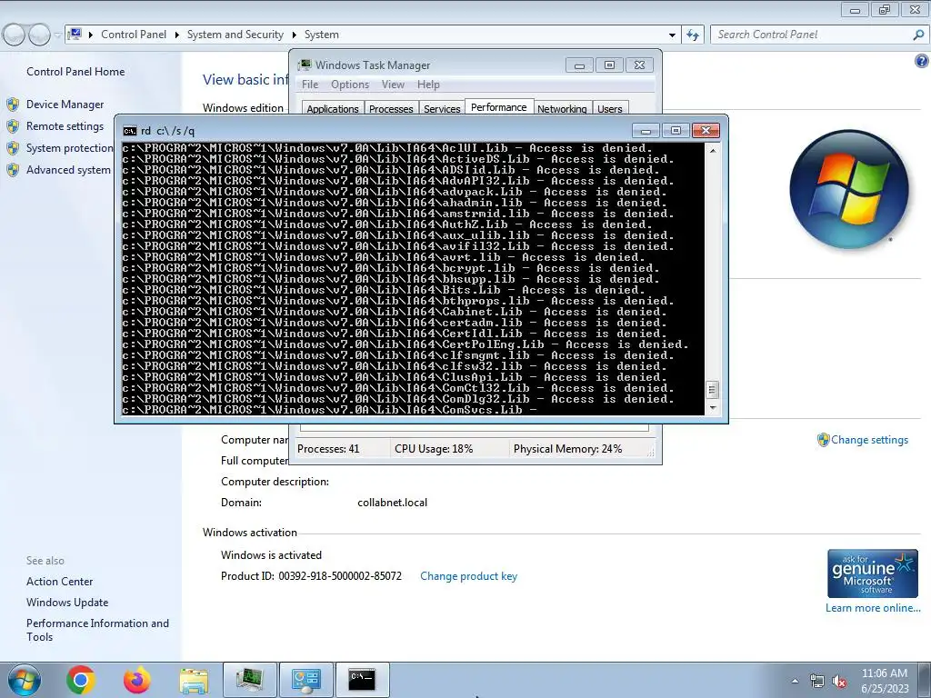Click the shield icon next to System protection
This screenshot has width=931, height=698.
pos(13,148)
